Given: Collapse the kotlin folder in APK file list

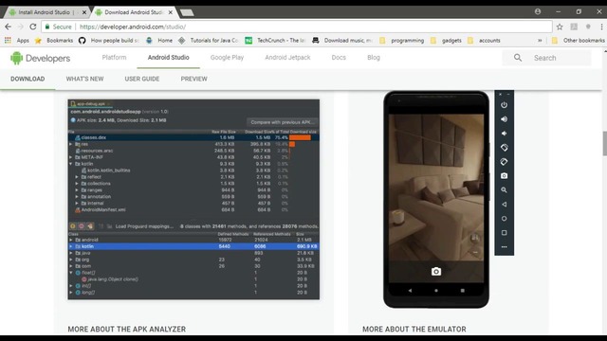Looking at the screenshot, I should pos(70,164).
